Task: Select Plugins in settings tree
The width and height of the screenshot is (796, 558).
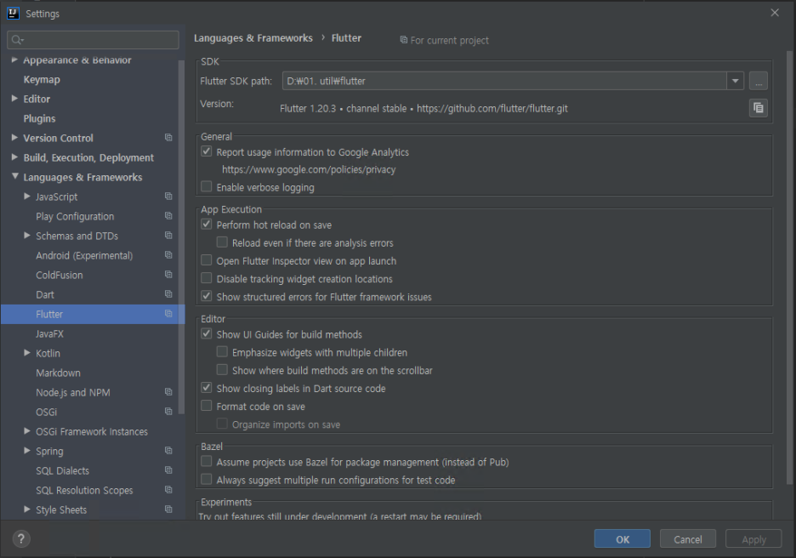Action: click(x=39, y=119)
